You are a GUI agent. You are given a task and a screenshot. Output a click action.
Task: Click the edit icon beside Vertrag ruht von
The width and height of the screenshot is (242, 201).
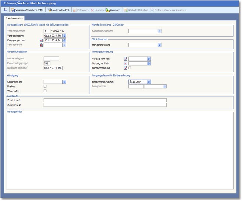click(x=126, y=58)
